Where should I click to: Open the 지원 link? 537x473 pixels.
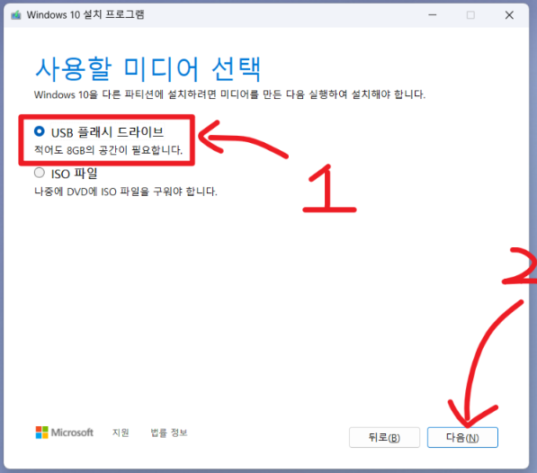coord(121,433)
